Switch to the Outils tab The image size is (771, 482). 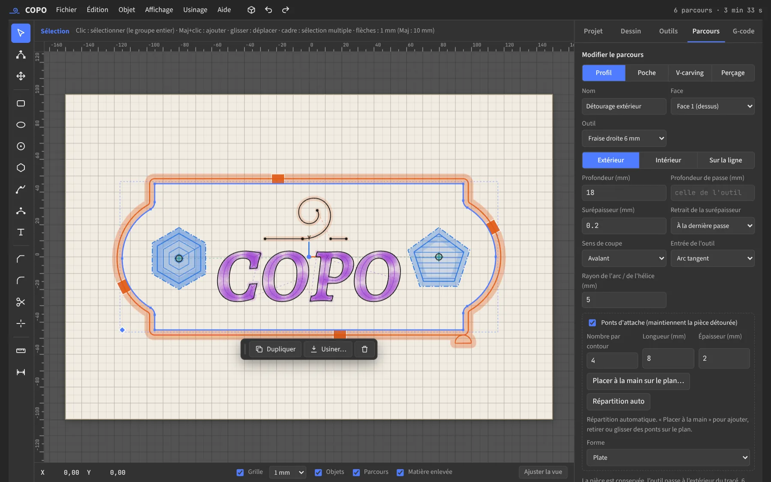click(668, 31)
